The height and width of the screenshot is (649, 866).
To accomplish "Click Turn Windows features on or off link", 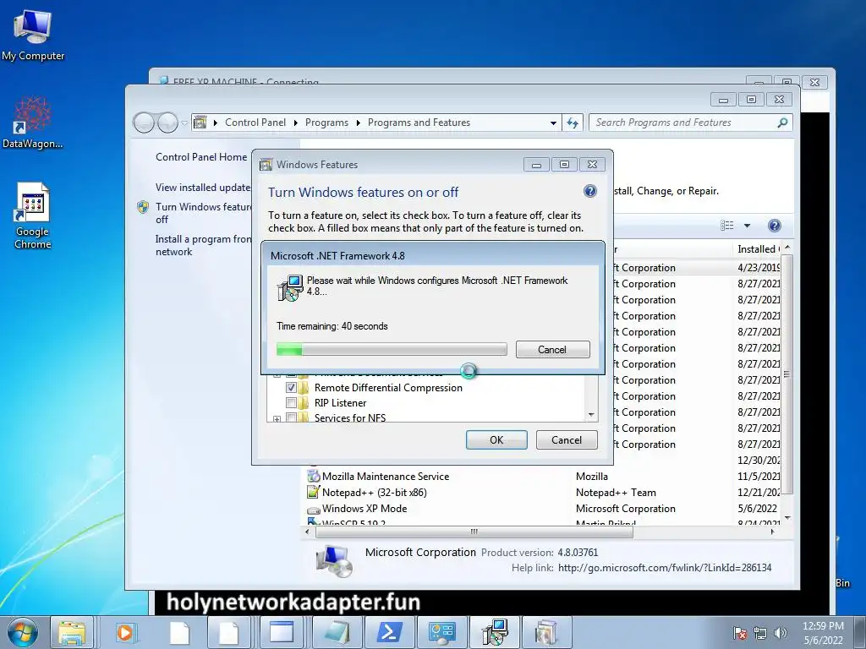I will 203,212.
